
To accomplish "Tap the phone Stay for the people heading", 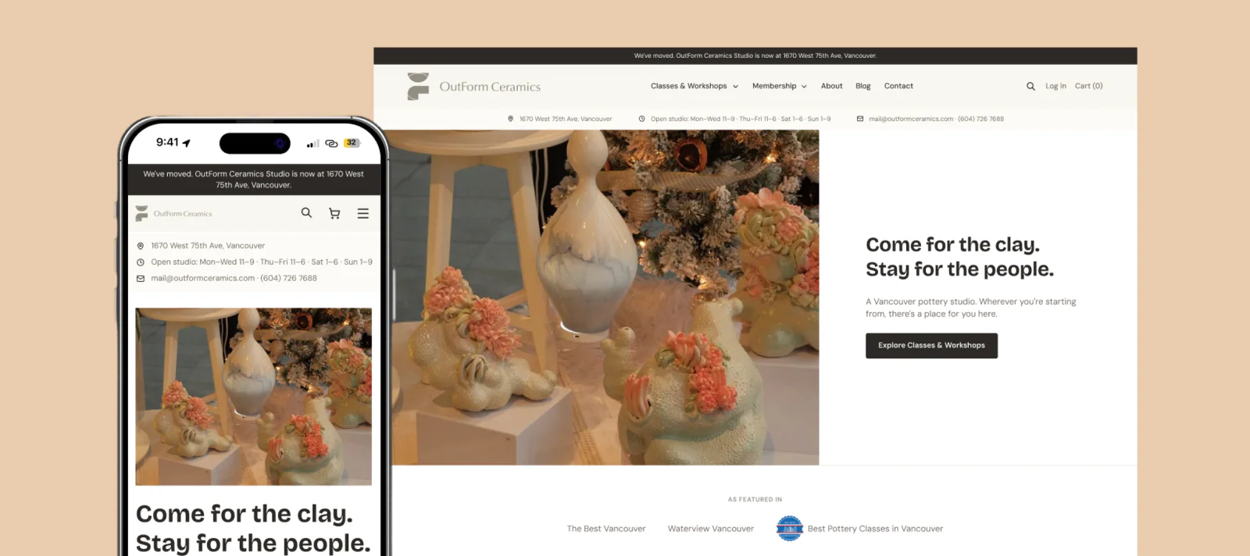I will click(252, 543).
